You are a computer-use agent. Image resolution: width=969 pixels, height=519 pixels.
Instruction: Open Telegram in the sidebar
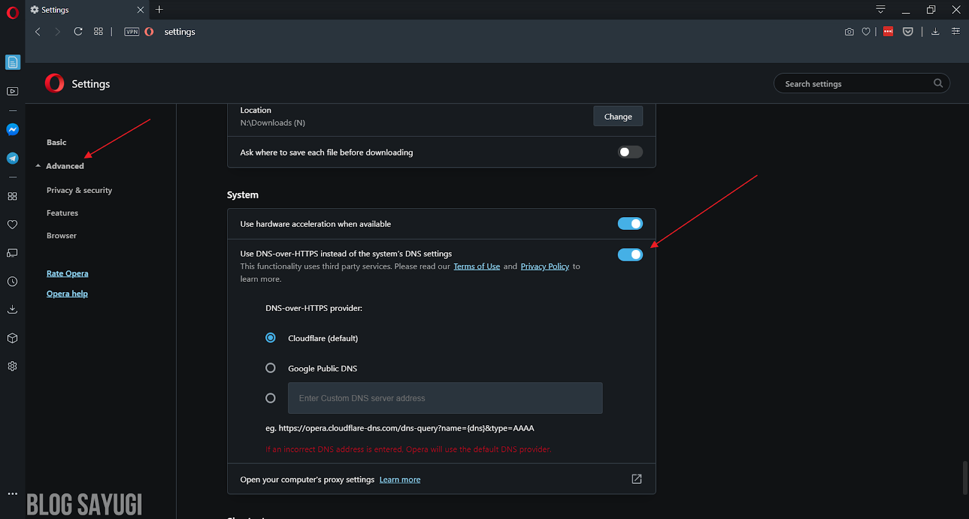[x=13, y=158]
